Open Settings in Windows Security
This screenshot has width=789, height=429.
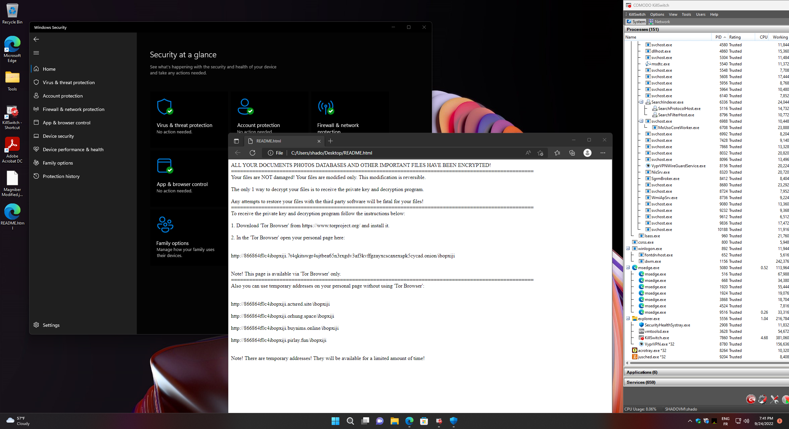pos(51,325)
